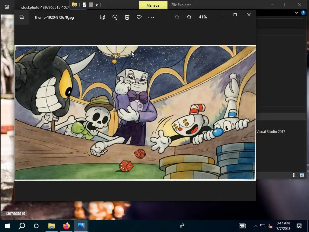Click the thumb-1920-873679.jpg title text
This screenshot has width=309, height=232.
[x=54, y=17]
